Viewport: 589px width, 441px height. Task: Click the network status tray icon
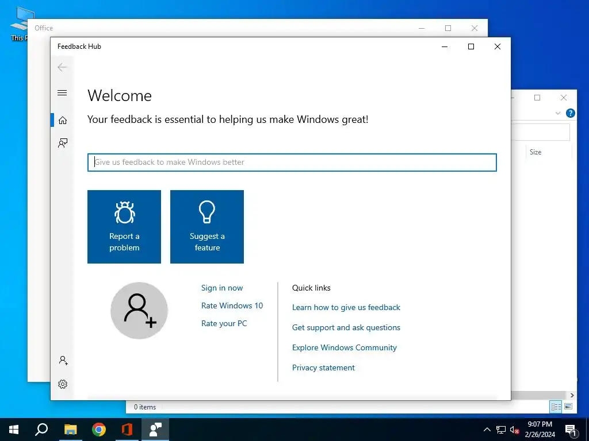click(501, 430)
